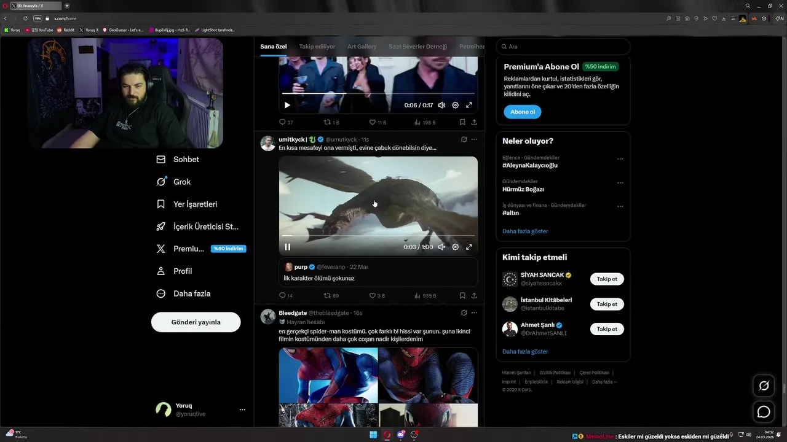
Task: Like the top post with 11 B likes
Action: tap(377, 122)
